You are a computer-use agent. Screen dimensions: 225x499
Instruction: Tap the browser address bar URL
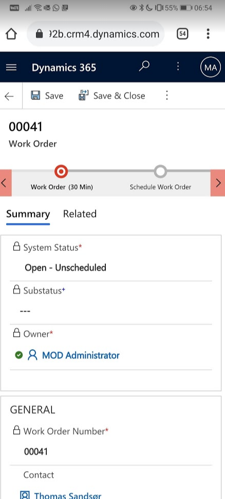96,34
